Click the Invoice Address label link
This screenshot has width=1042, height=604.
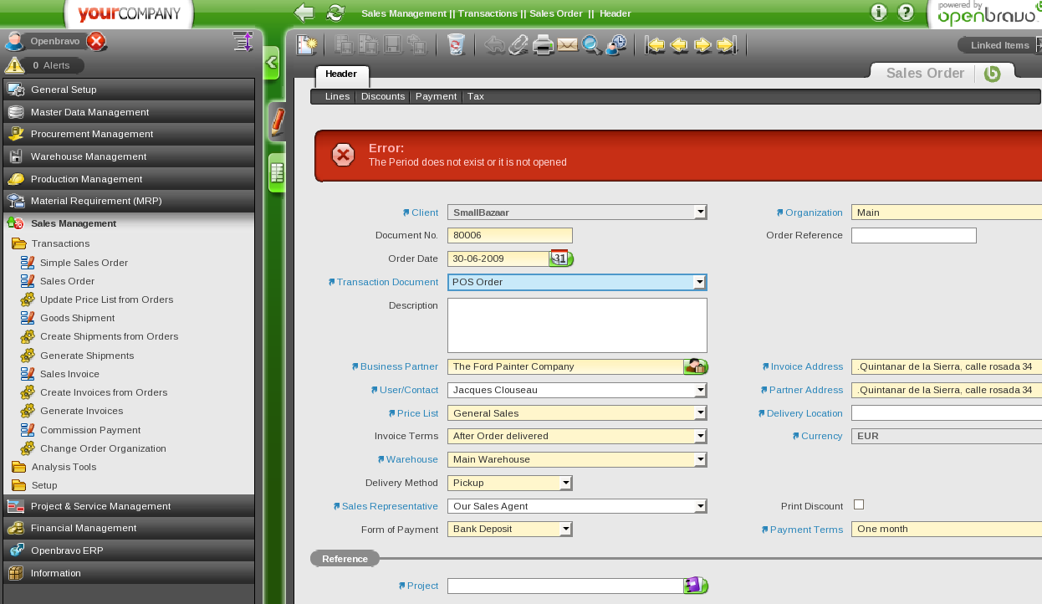807,366
